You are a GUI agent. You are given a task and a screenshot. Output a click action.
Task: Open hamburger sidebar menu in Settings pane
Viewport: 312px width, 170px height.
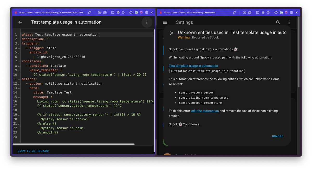pyautogui.click(x=165, y=22)
